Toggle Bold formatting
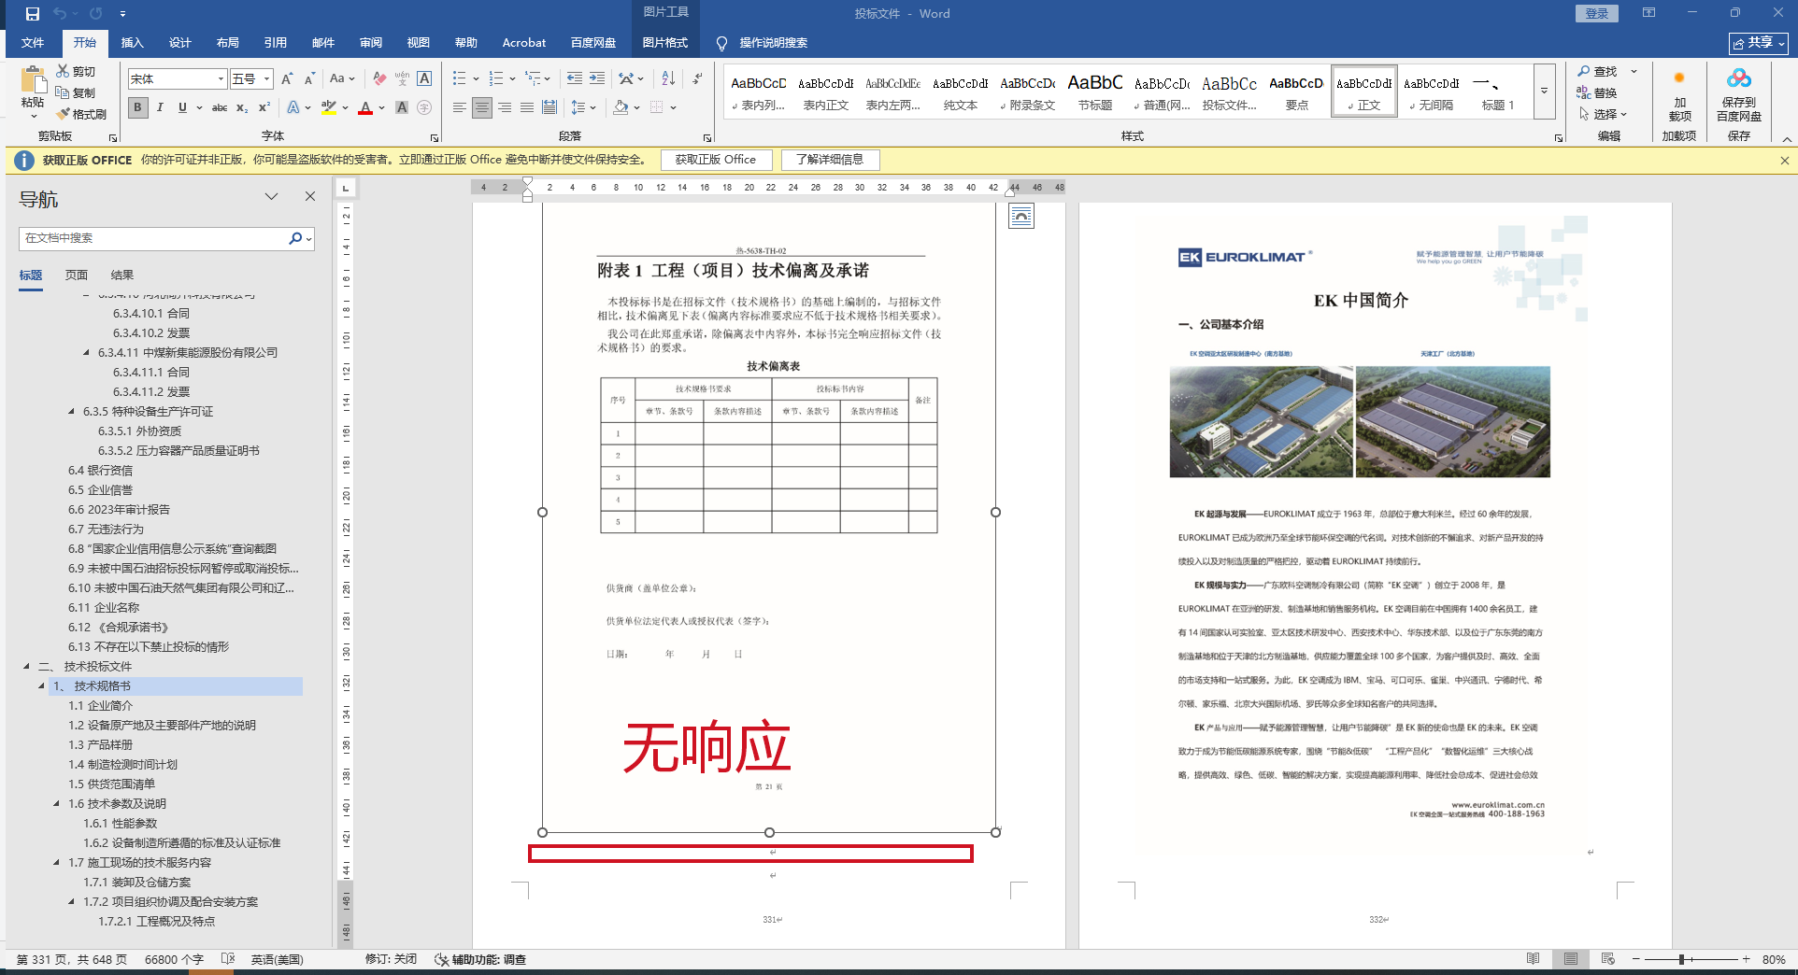The height and width of the screenshot is (975, 1798). tap(137, 107)
